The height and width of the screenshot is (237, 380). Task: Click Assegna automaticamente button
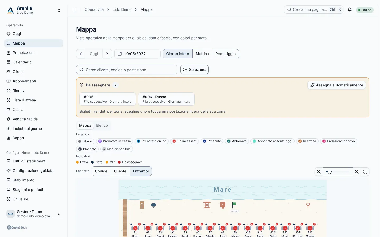pos(337,85)
